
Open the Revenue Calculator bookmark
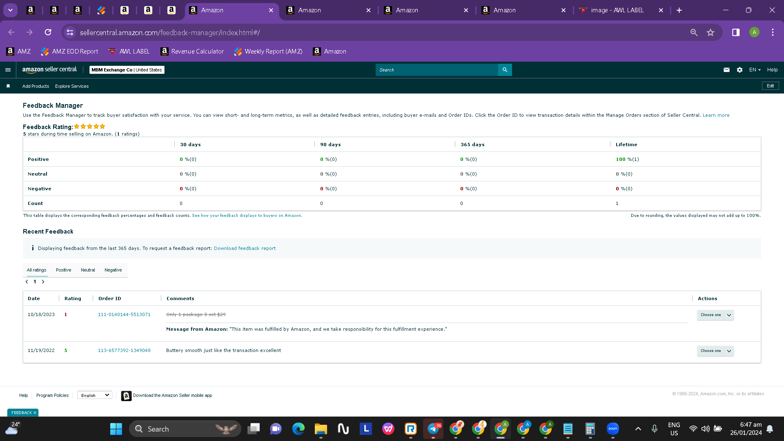tap(192, 51)
